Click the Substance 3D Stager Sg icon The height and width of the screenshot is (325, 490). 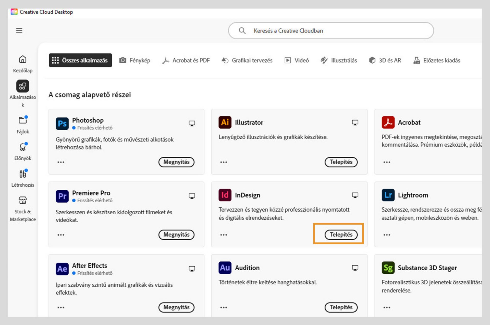click(x=388, y=268)
